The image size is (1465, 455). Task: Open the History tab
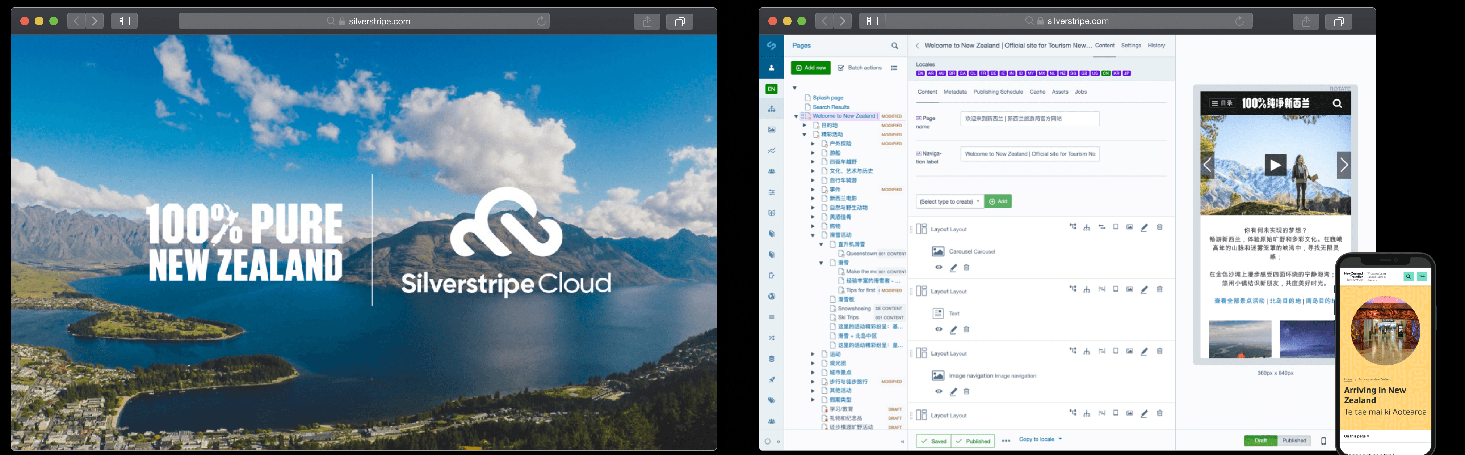click(x=1156, y=46)
